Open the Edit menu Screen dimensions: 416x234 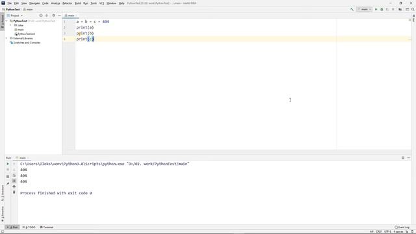tap(16, 3)
